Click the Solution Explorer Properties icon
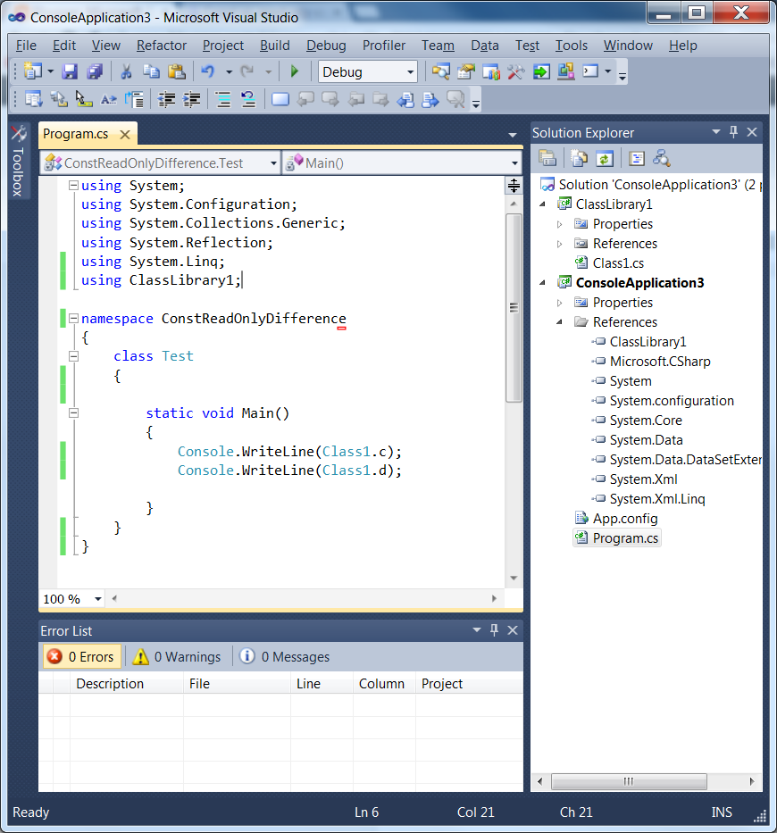777x833 pixels. (547, 158)
